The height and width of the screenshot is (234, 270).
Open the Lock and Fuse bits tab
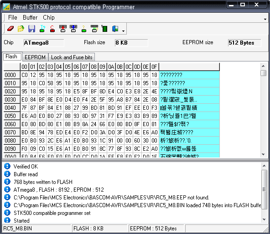[72, 57]
